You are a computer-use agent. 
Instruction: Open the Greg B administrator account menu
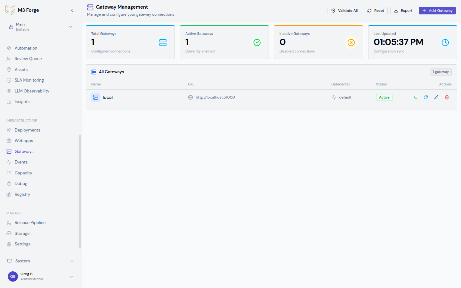[x=40, y=276]
